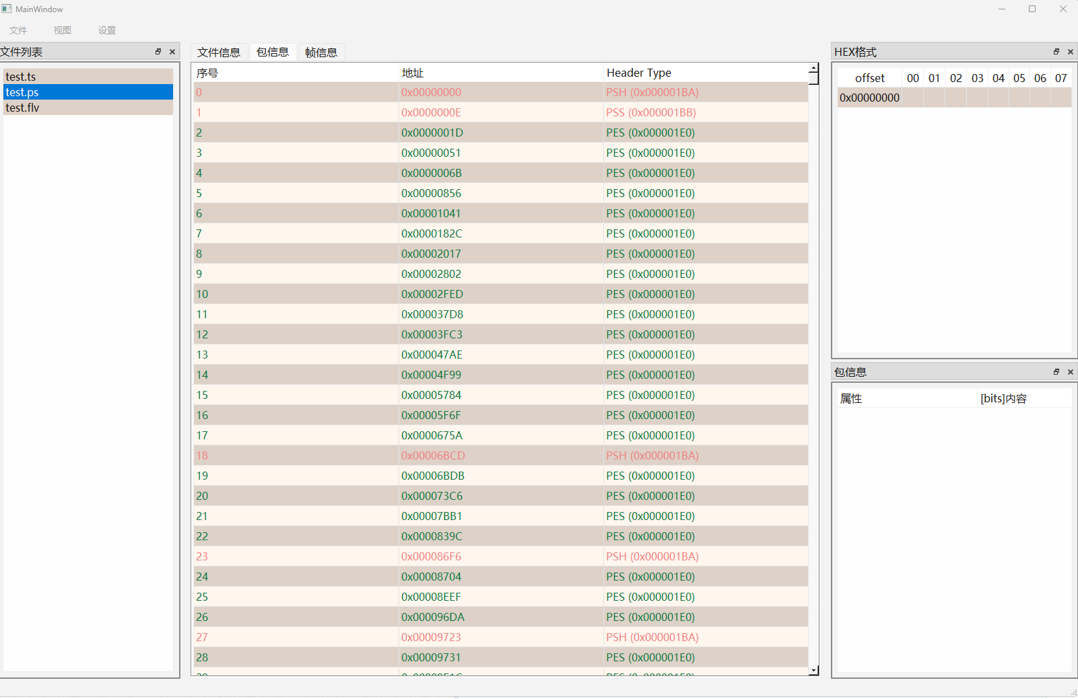1078x699 pixels.
Task: Select address cell 0x0000675A
Action: pos(501,435)
